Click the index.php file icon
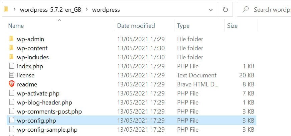This screenshot has width=291, height=136. pos(12,66)
